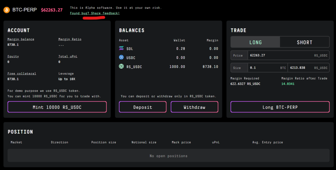Click the Total uPnL label
Image resolution: width=336 pixels, height=170 pixels.
pos(68,56)
